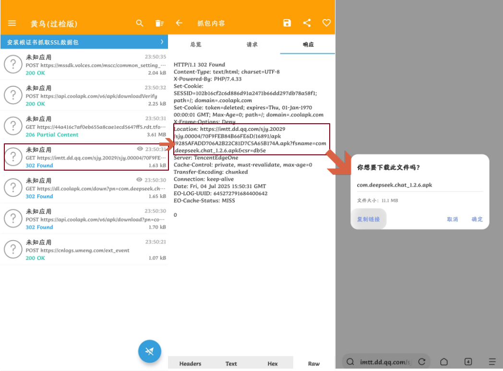Tap unknown-app icon of cnlogs.umeng.com entry
This screenshot has width=503, height=371.
[x=13, y=249]
